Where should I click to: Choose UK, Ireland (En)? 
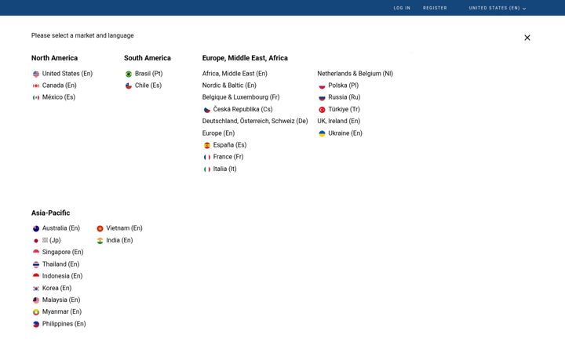[x=339, y=121]
